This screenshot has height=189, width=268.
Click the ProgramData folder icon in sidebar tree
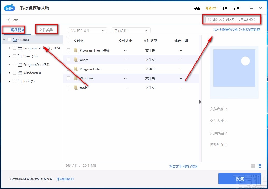coord(20,64)
